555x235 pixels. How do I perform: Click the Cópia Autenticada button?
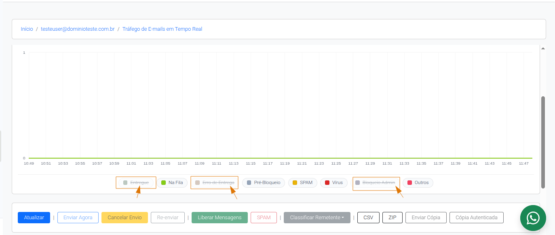point(477,218)
